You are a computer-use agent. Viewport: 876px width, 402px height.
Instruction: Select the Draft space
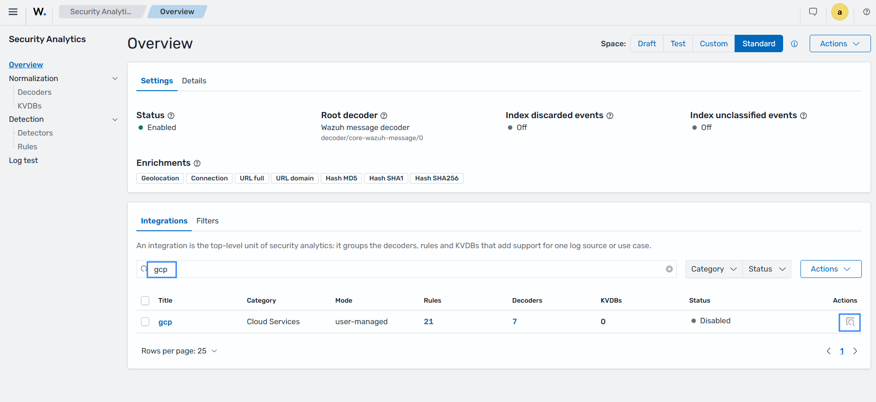click(647, 43)
